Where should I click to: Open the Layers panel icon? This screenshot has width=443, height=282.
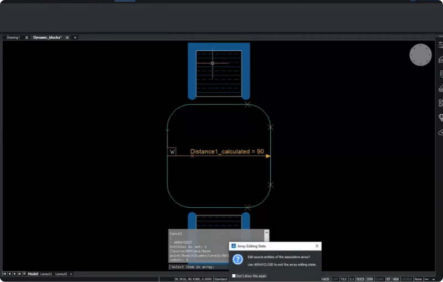pos(440,59)
